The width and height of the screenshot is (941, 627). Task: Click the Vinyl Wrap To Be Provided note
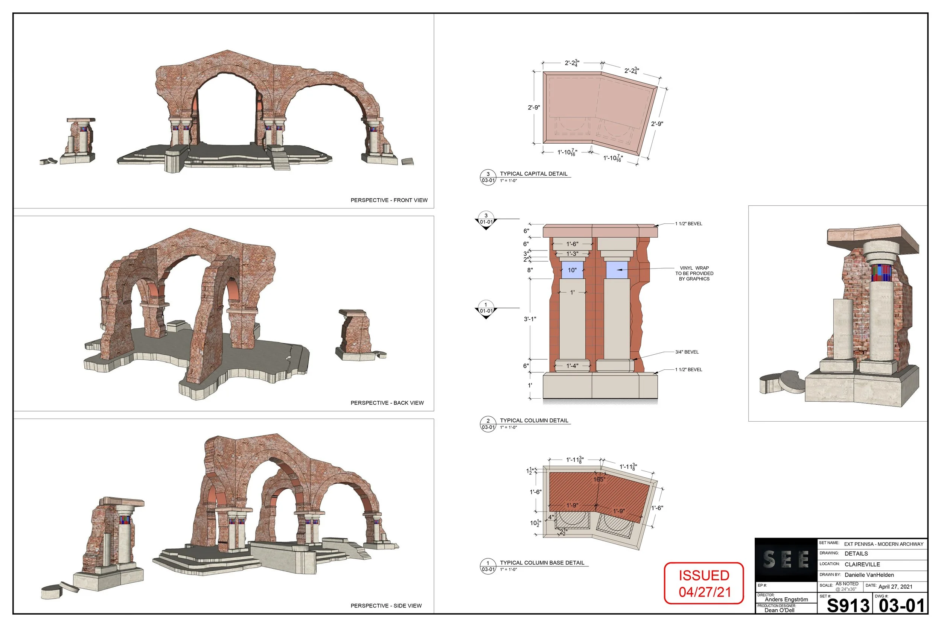coord(694,273)
